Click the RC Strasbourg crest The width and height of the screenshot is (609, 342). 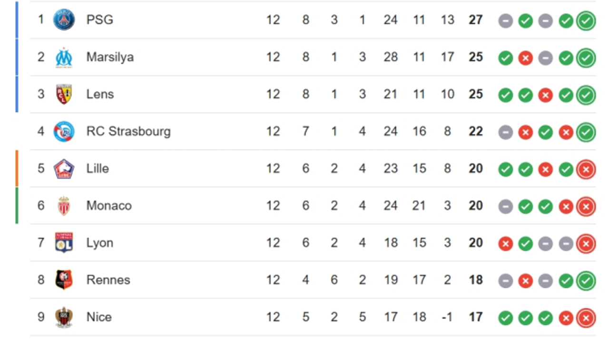[x=64, y=131]
